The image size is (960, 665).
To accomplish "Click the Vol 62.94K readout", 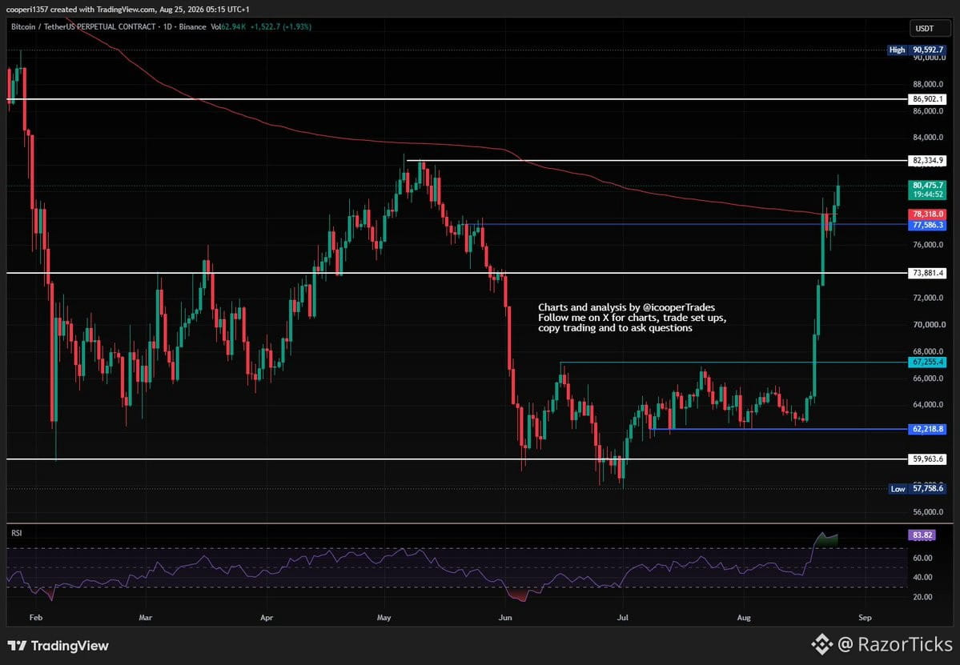I will [227, 27].
